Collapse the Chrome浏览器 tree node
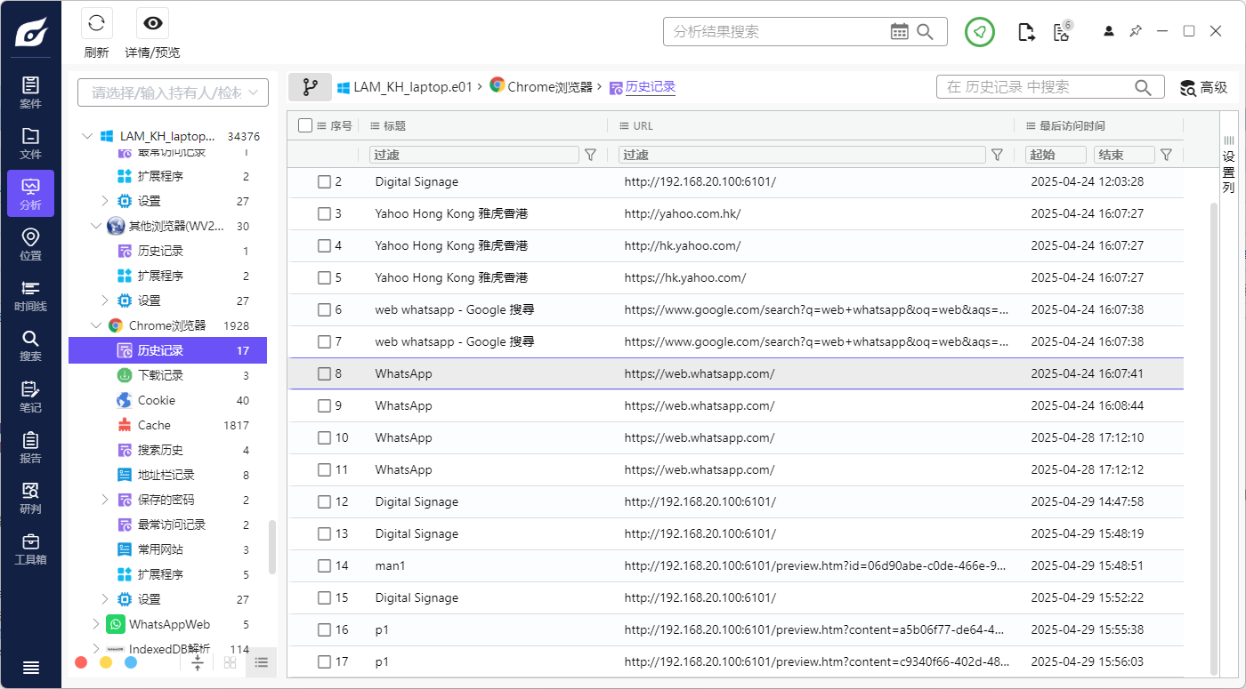 point(96,325)
